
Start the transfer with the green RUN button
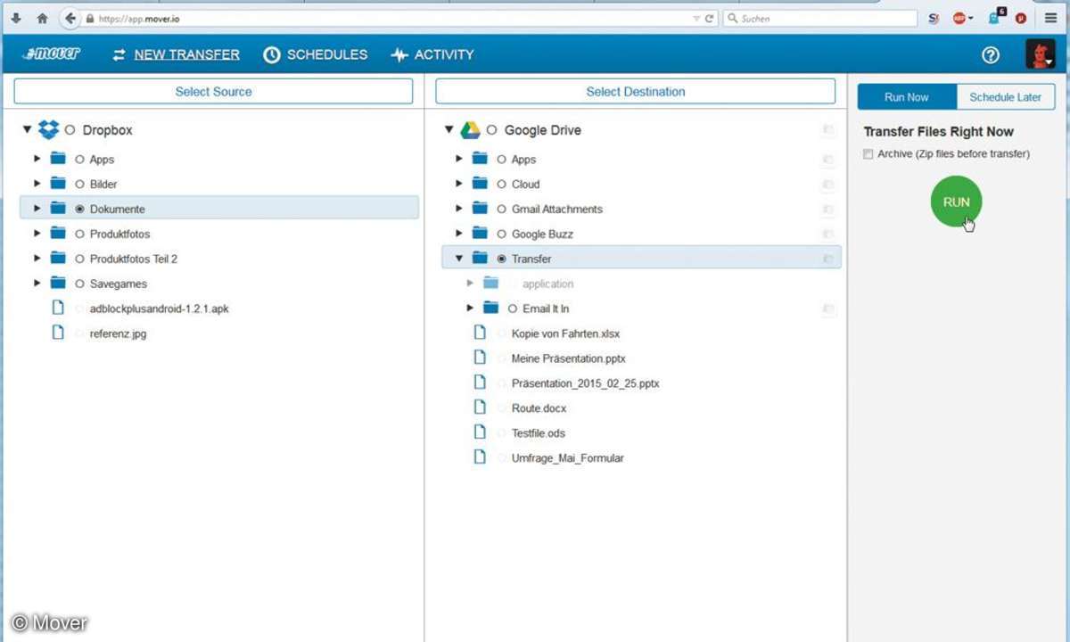956,202
